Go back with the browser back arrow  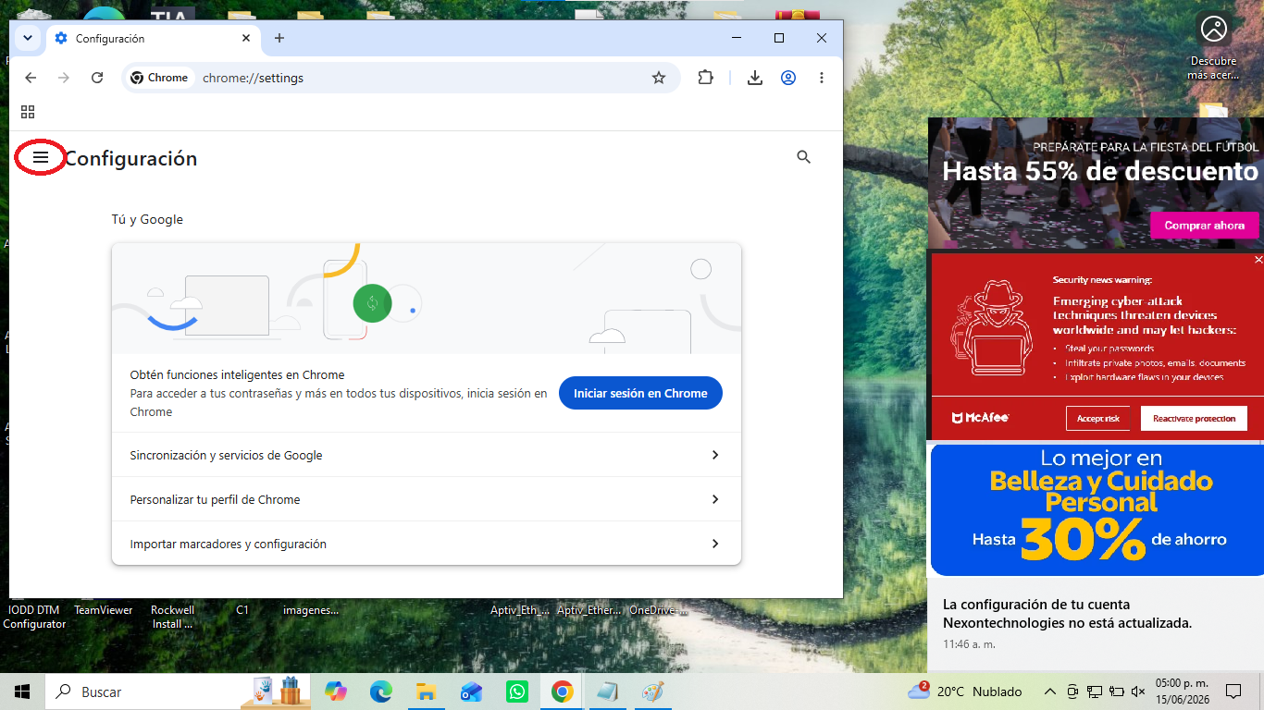(31, 78)
